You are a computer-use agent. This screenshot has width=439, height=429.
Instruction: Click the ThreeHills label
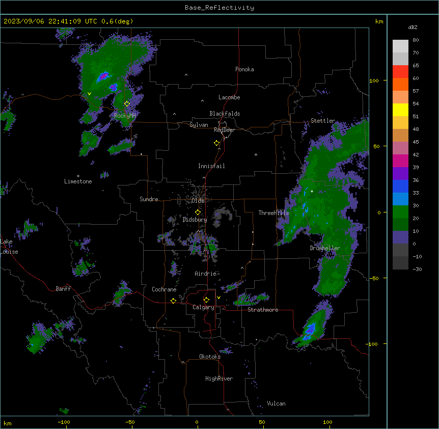click(x=273, y=213)
